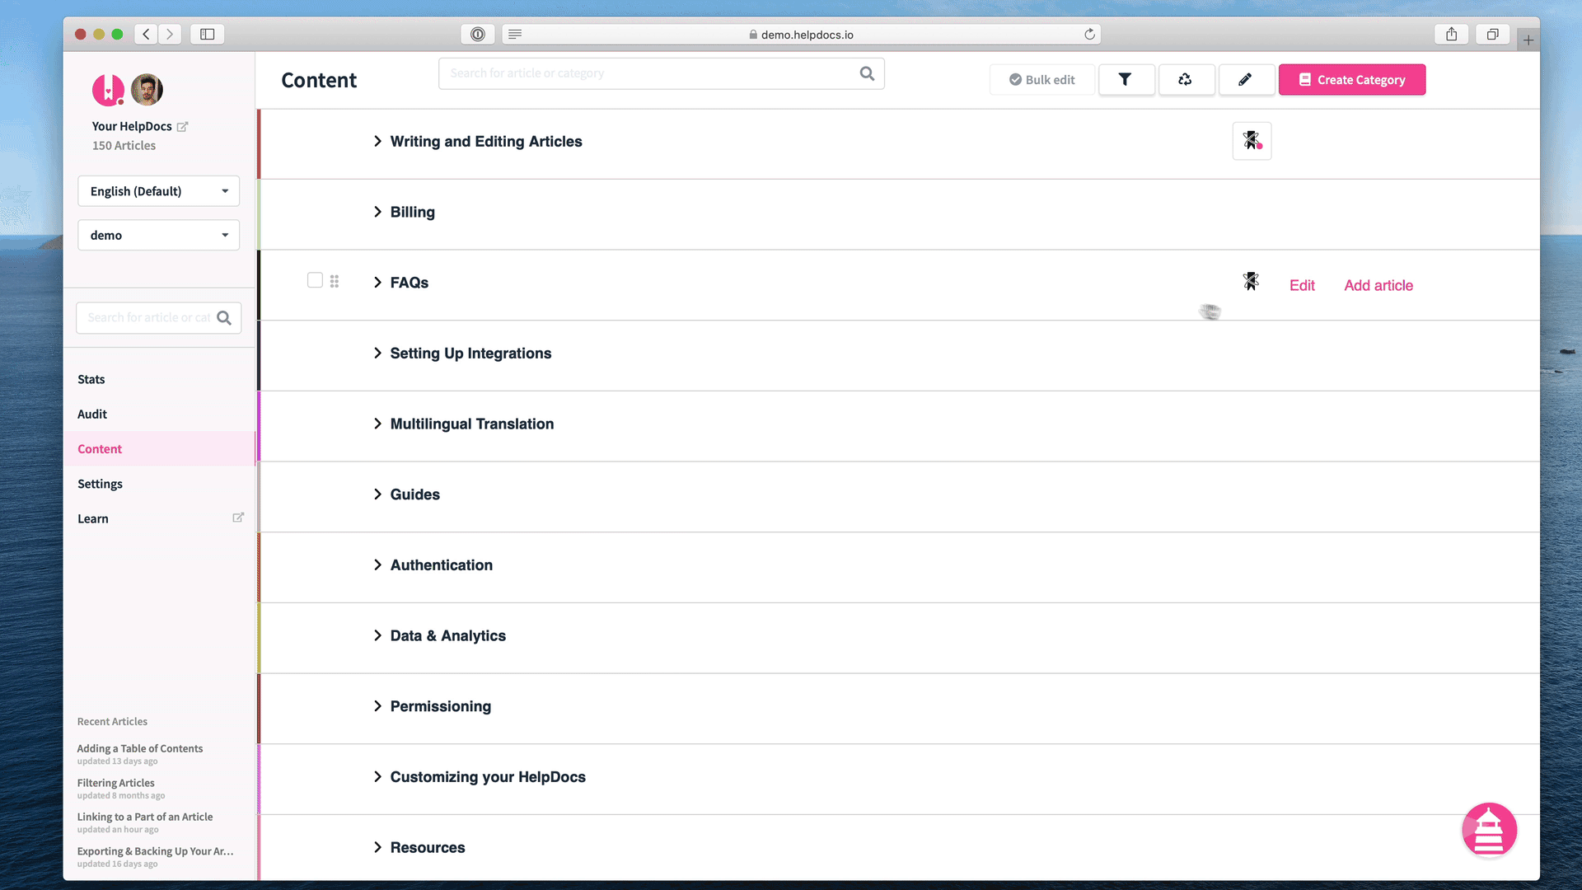Click the Your HelpDocs link

click(x=132, y=126)
